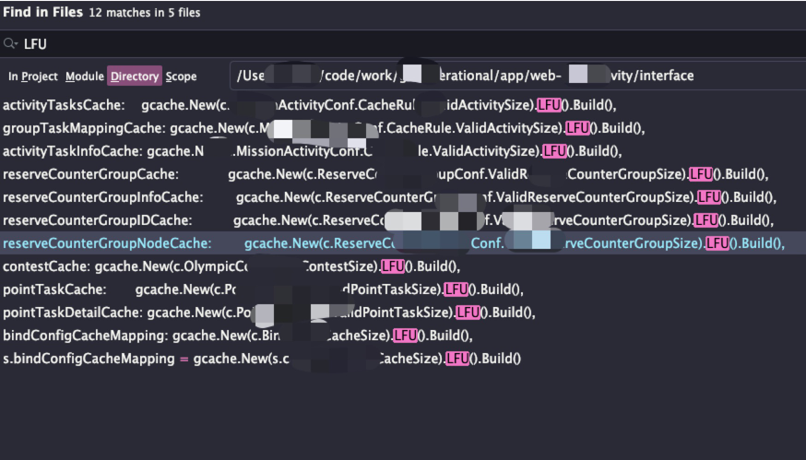Click the search history magnifier icon

pos(11,44)
